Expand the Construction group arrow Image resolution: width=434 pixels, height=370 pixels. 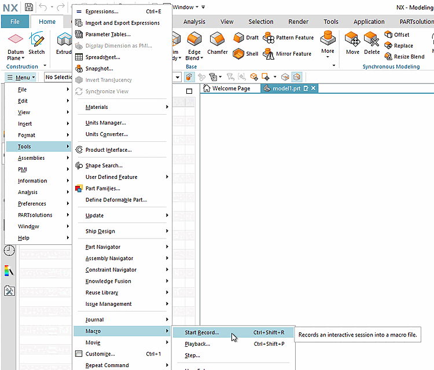tap(45, 65)
